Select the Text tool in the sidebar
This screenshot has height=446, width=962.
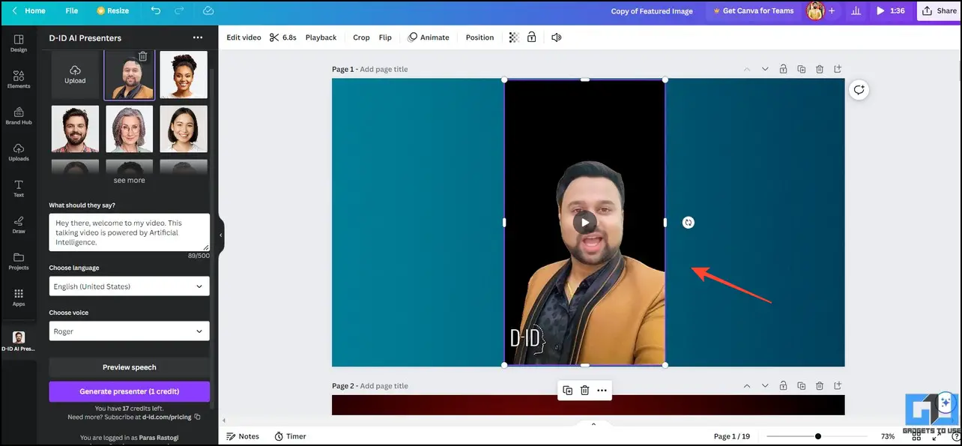(x=19, y=188)
